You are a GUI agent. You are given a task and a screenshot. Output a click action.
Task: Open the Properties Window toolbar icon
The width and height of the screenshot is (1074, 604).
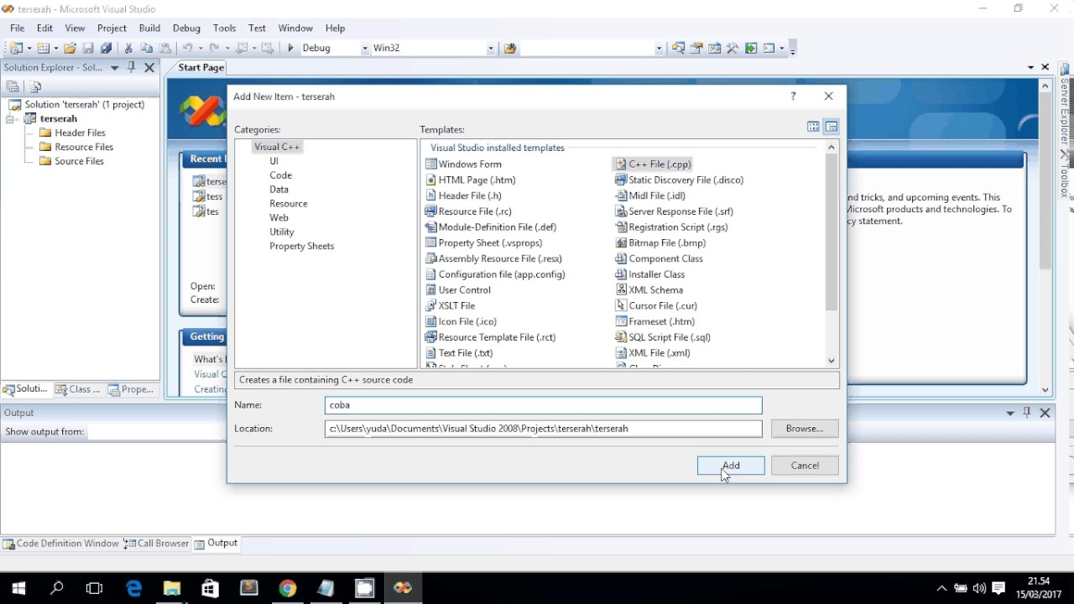696,49
